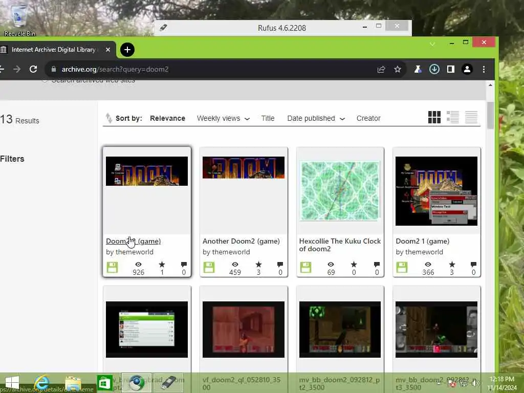Close the Internet Archive tab
Viewport: 524px width, 393px height.
tap(107, 50)
